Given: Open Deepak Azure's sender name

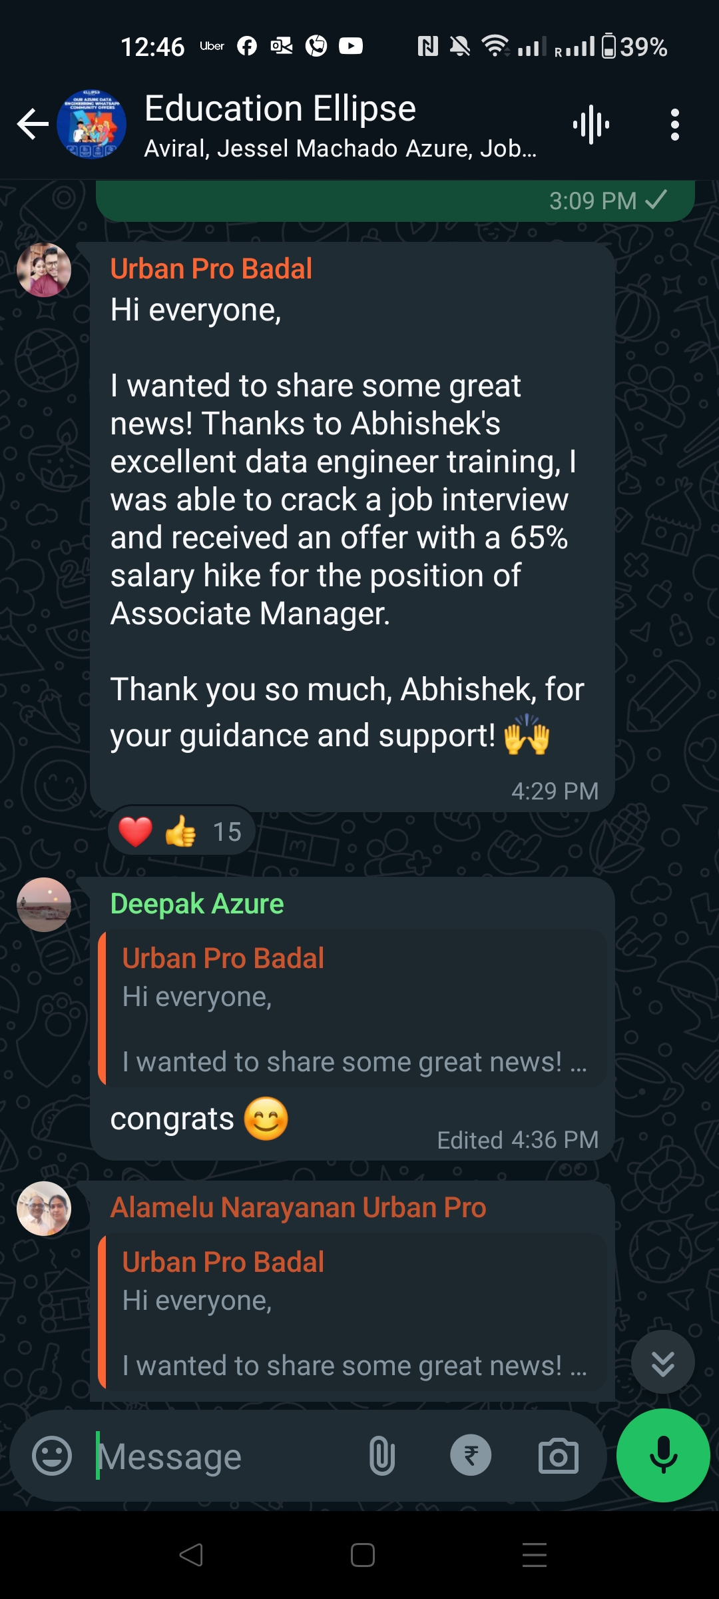Looking at the screenshot, I should point(197,904).
